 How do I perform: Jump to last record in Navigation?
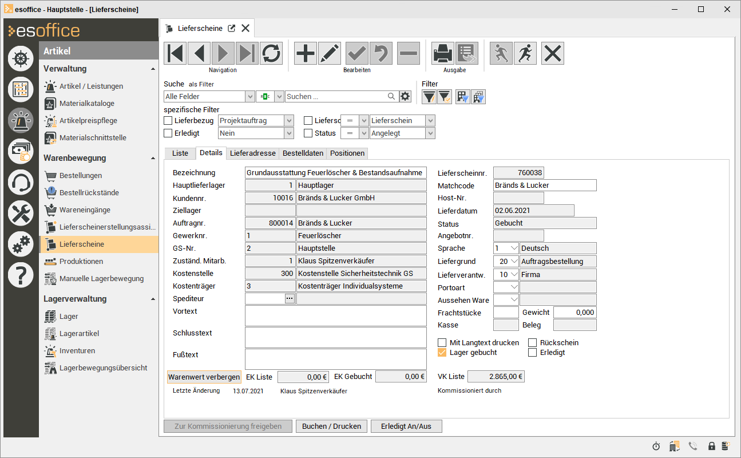click(247, 53)
